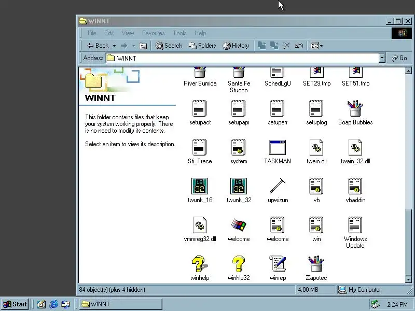Select the winhelp icon
The image size is (415, 311).
tap(200, 264)
